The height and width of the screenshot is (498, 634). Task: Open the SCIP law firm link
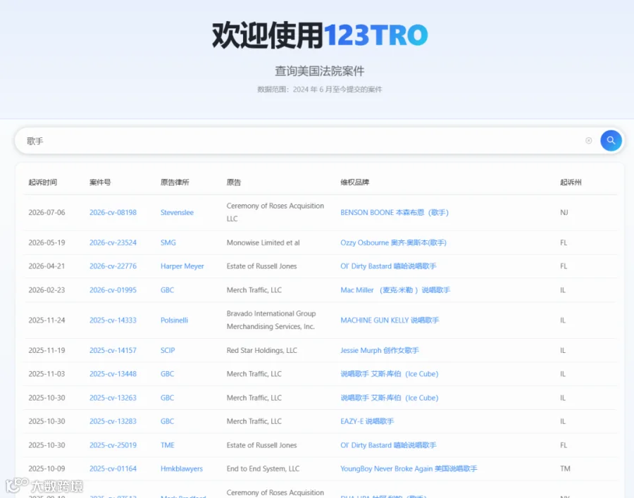(168, 351)
